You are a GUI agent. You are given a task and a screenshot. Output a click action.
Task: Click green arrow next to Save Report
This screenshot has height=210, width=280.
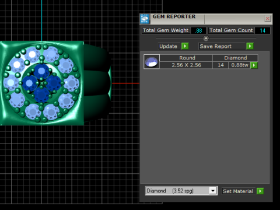pos(250,46)
